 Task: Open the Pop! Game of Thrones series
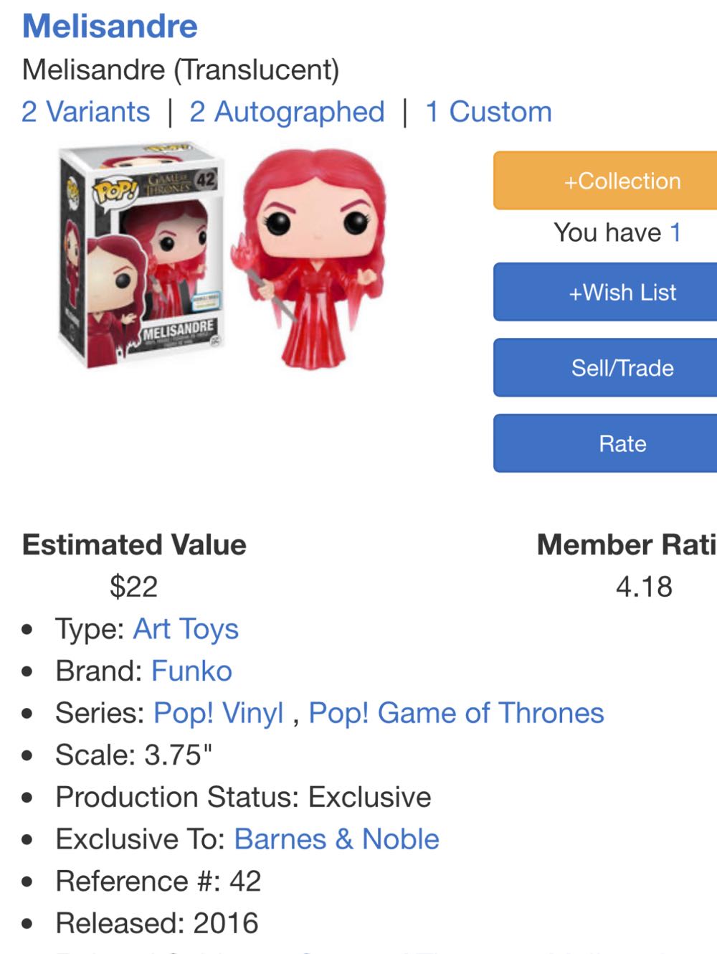456,713
